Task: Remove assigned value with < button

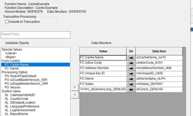Action: 75,95
